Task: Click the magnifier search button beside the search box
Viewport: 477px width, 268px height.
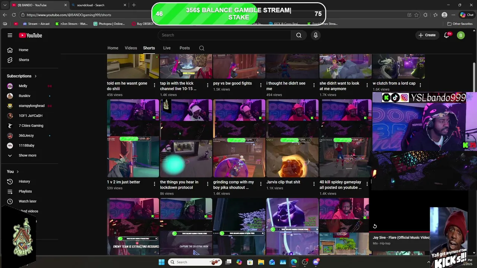Action: [x=299, y=35]
